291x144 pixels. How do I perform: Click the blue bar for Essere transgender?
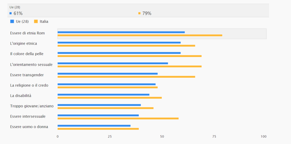pyautogui.click(x=107, y=74)
